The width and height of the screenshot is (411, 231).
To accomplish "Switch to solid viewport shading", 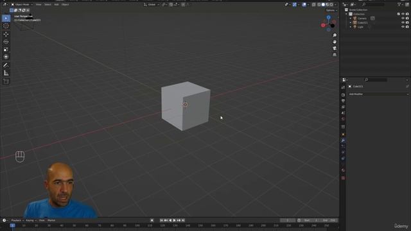I will tap(323, 4).
